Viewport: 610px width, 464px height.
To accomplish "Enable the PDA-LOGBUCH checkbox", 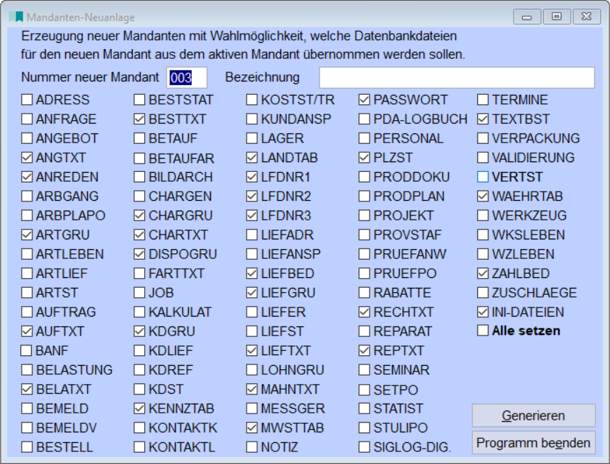I will point(365,119).
